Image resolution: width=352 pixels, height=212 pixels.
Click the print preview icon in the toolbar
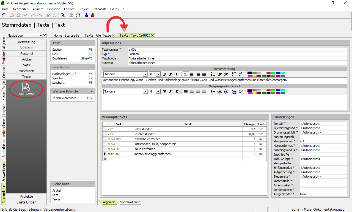pos(18,15)
